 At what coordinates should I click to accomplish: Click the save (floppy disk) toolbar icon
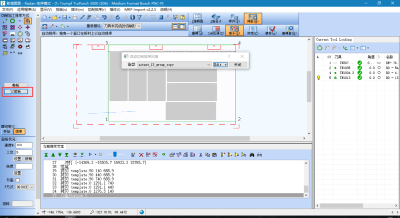tap(65, 17)
